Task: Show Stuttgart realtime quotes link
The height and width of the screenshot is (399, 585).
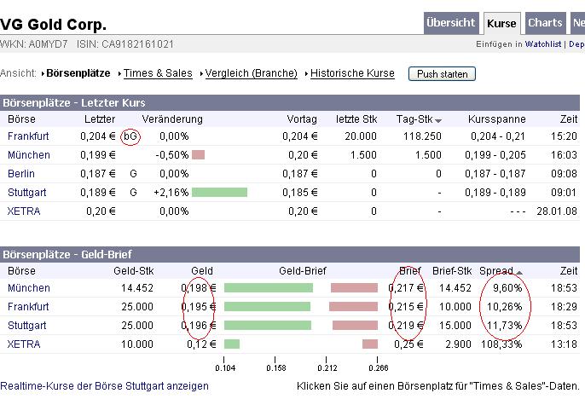Action: (104, 386)
